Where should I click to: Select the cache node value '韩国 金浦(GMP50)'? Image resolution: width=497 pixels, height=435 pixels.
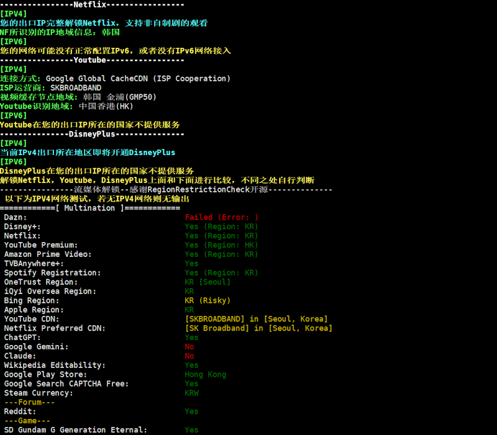pyautogui.click(x=120, y=97)
